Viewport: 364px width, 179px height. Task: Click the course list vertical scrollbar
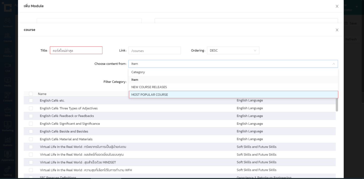[337, 105]
